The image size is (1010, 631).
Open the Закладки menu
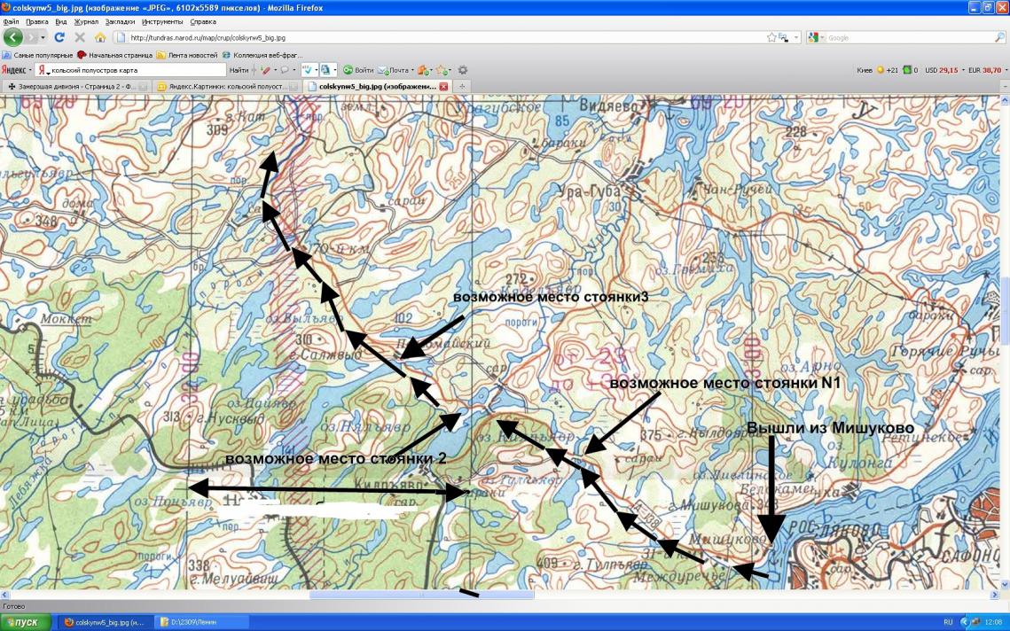pos(119,20)
